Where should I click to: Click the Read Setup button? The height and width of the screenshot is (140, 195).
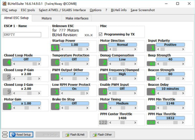[x=21, y=135]
